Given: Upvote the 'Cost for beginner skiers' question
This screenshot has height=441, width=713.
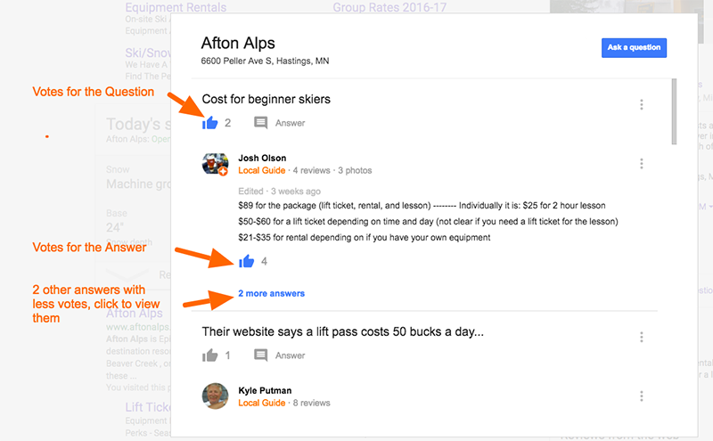Looking at the screenshot, I should click(210, 123).
